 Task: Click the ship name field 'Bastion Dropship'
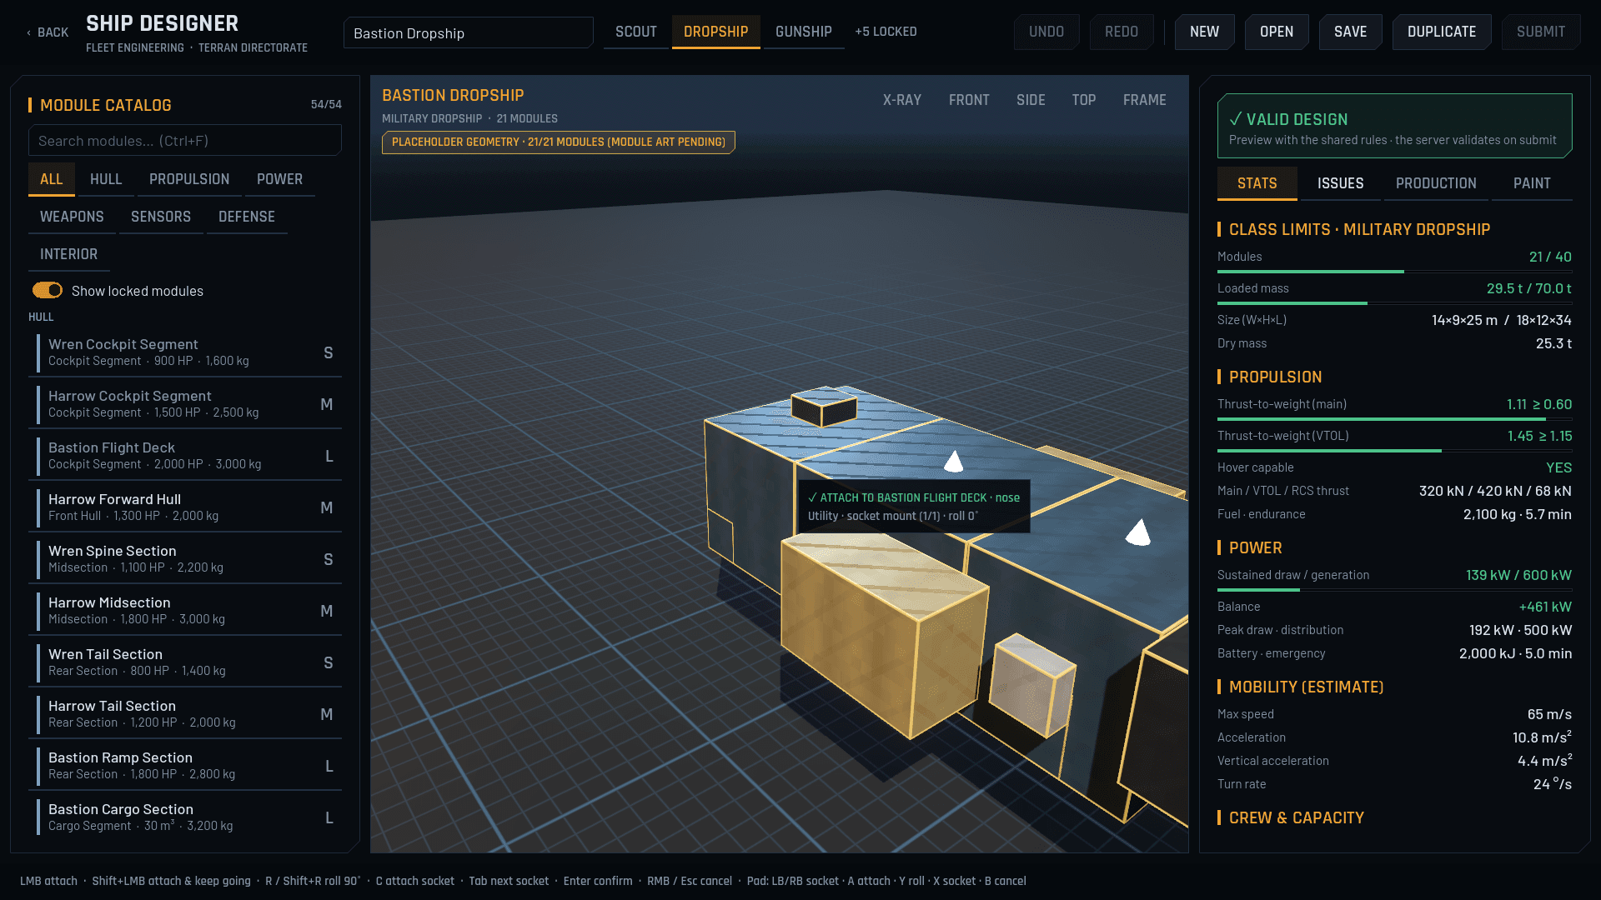pyautogui.click(x=468, y=32)
